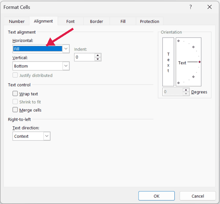Enable the Wrap text checkbox
This screenshot has height=204, width=220.
[x=15, y=94]
